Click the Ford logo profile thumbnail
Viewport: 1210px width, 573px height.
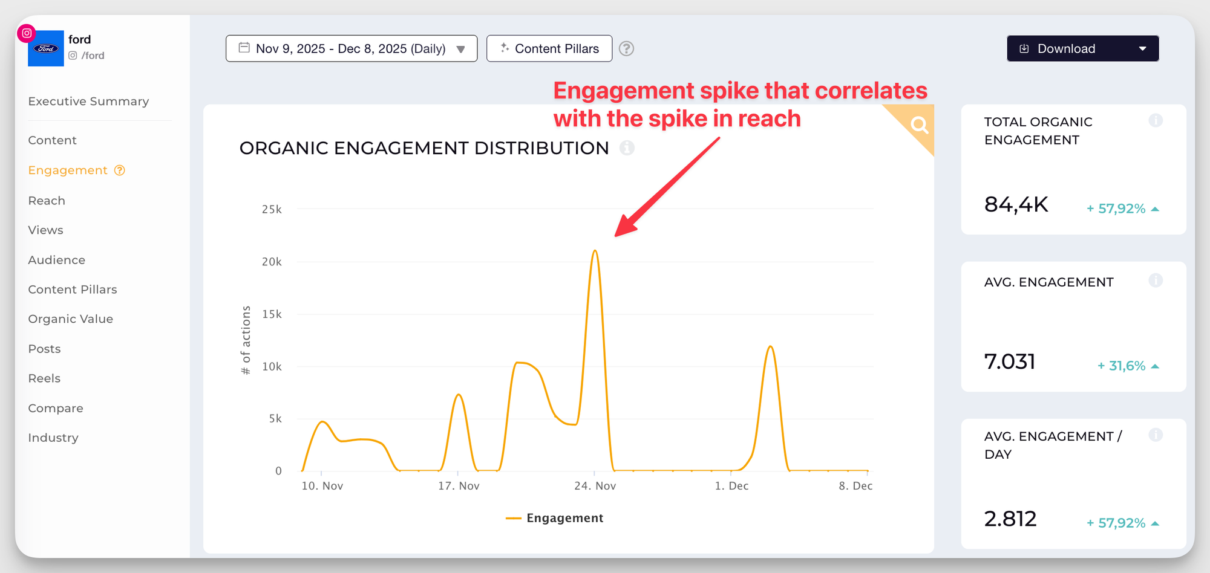[47, 50]
